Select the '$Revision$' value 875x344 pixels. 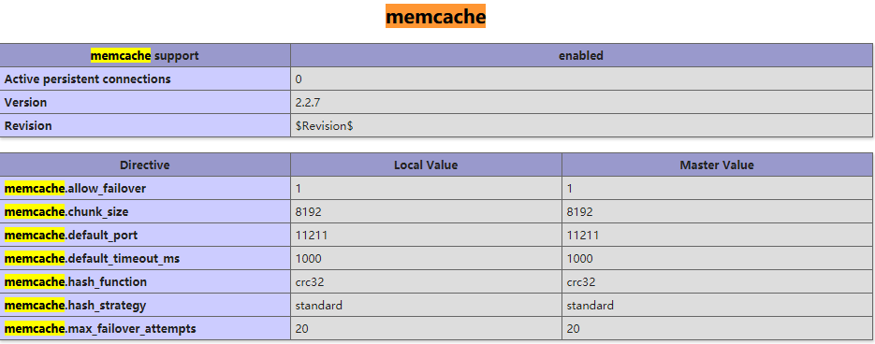(x=324, y=126)
